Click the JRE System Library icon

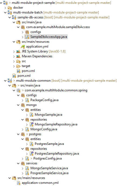point(18,51)
